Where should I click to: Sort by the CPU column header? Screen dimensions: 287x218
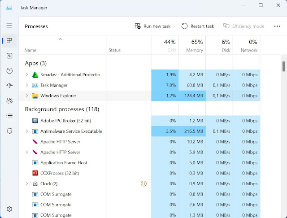tap(165, 45)
